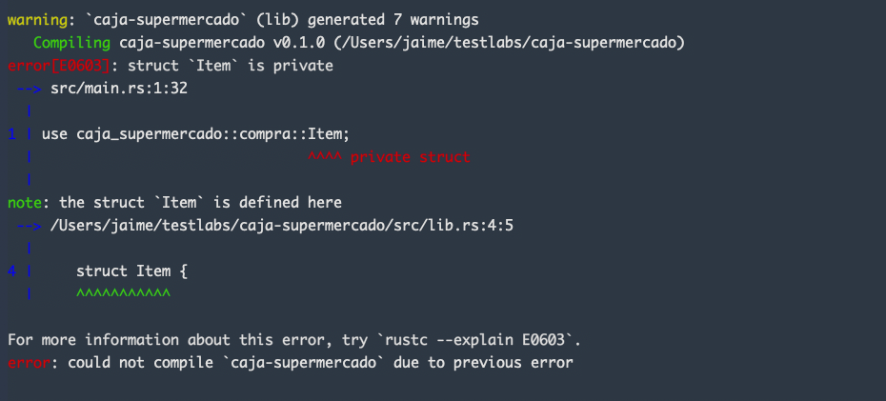Click line number 4 in the gutter

[12, 271]
